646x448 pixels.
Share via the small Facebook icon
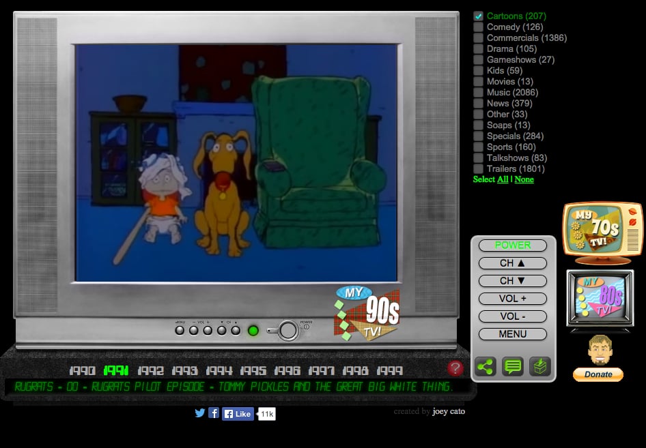click(214, 413)
